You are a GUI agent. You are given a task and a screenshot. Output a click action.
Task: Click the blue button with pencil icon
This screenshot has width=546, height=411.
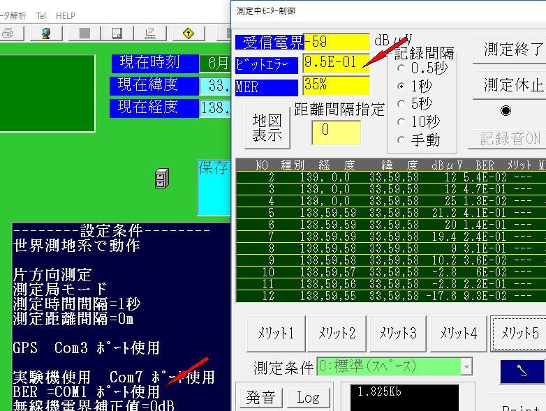(x=522, y=371)
